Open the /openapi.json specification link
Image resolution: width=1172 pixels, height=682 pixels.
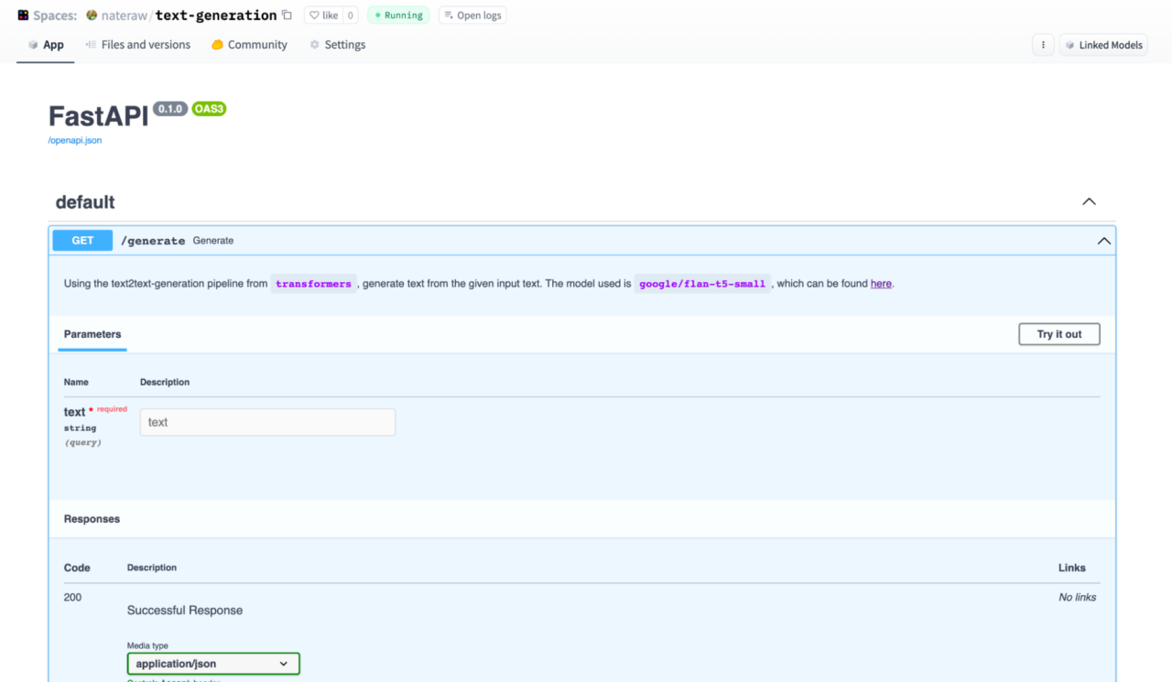tap(74, 139)
